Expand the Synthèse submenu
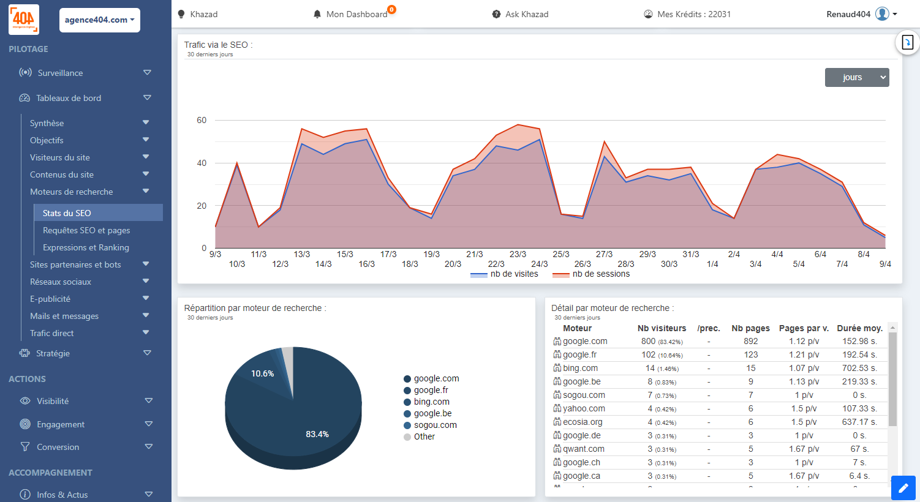 coord(146,122)
